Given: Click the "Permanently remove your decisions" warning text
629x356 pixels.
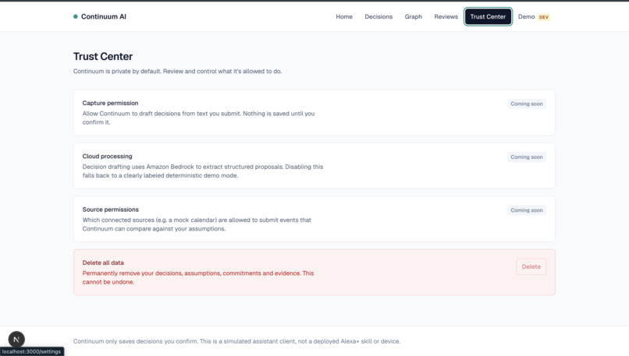Looking at the screenshot, I should (198, 277).
